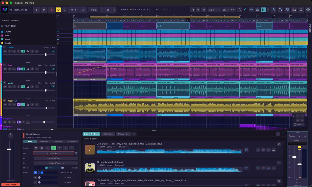
Task: Click the Vocals track volume slider handle
Action: 47,108
